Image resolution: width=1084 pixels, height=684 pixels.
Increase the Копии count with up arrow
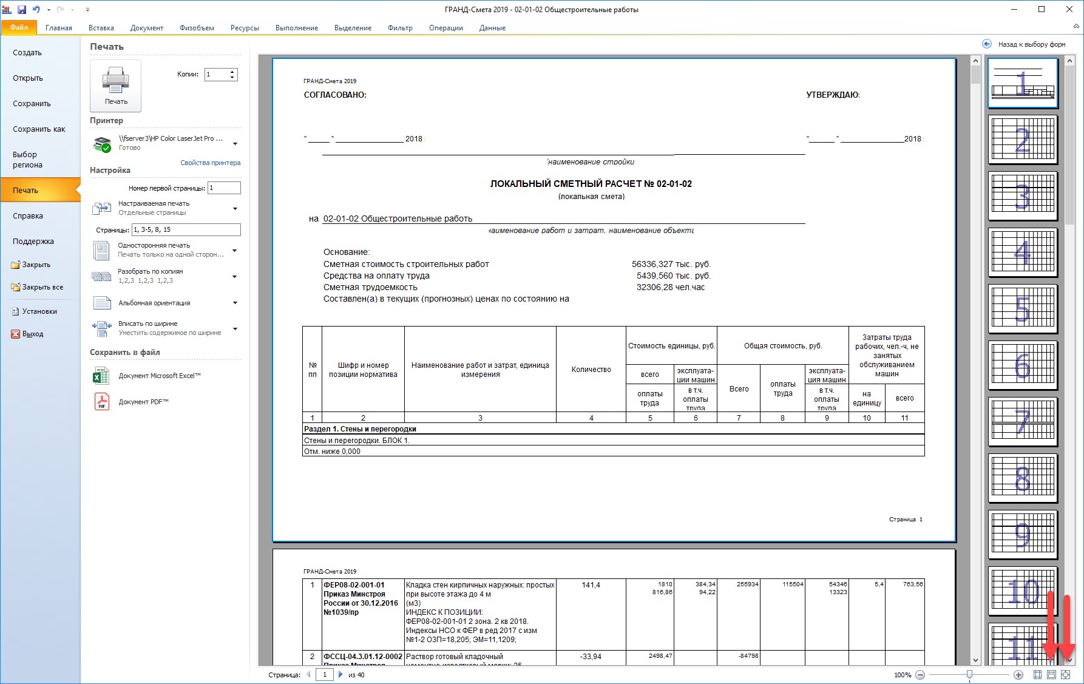(x=232, y=72)
